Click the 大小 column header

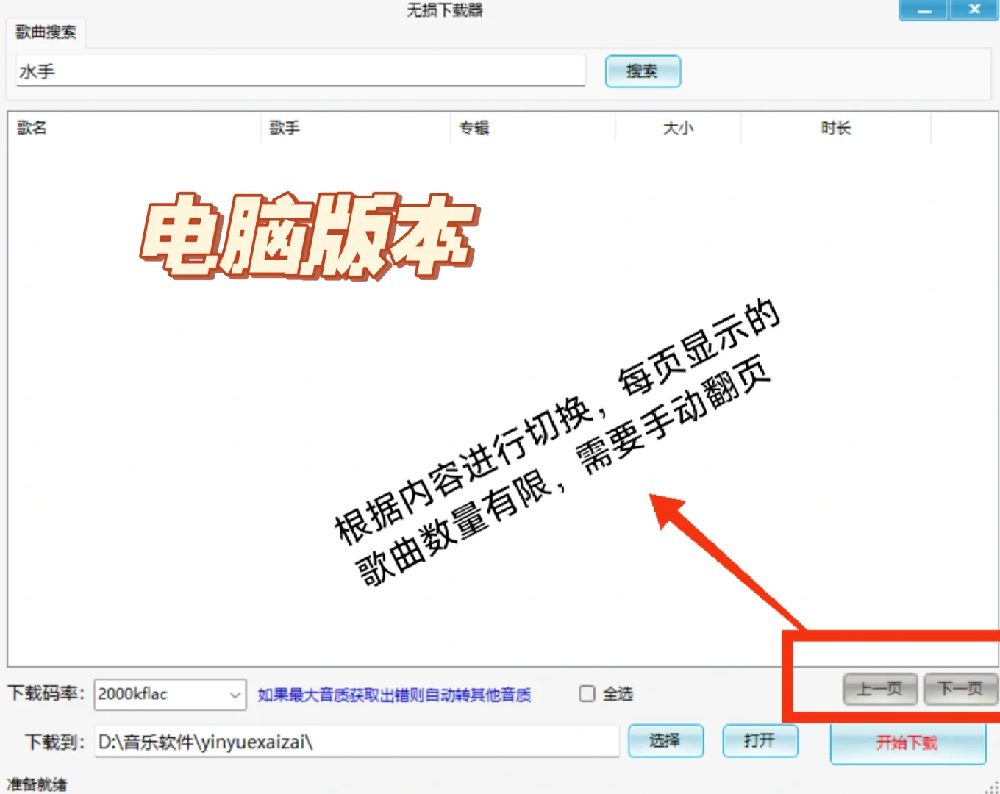coord(677,127)
